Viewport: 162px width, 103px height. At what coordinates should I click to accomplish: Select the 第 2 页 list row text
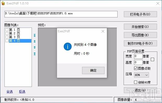pos(14,33)
